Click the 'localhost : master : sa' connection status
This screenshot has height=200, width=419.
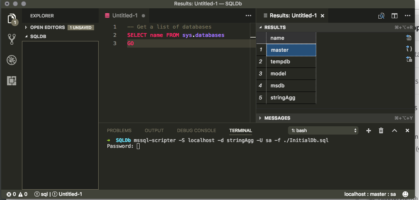pos(370,194)
